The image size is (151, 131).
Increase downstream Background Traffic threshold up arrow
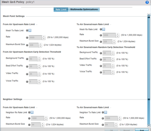tap(113, 52)
